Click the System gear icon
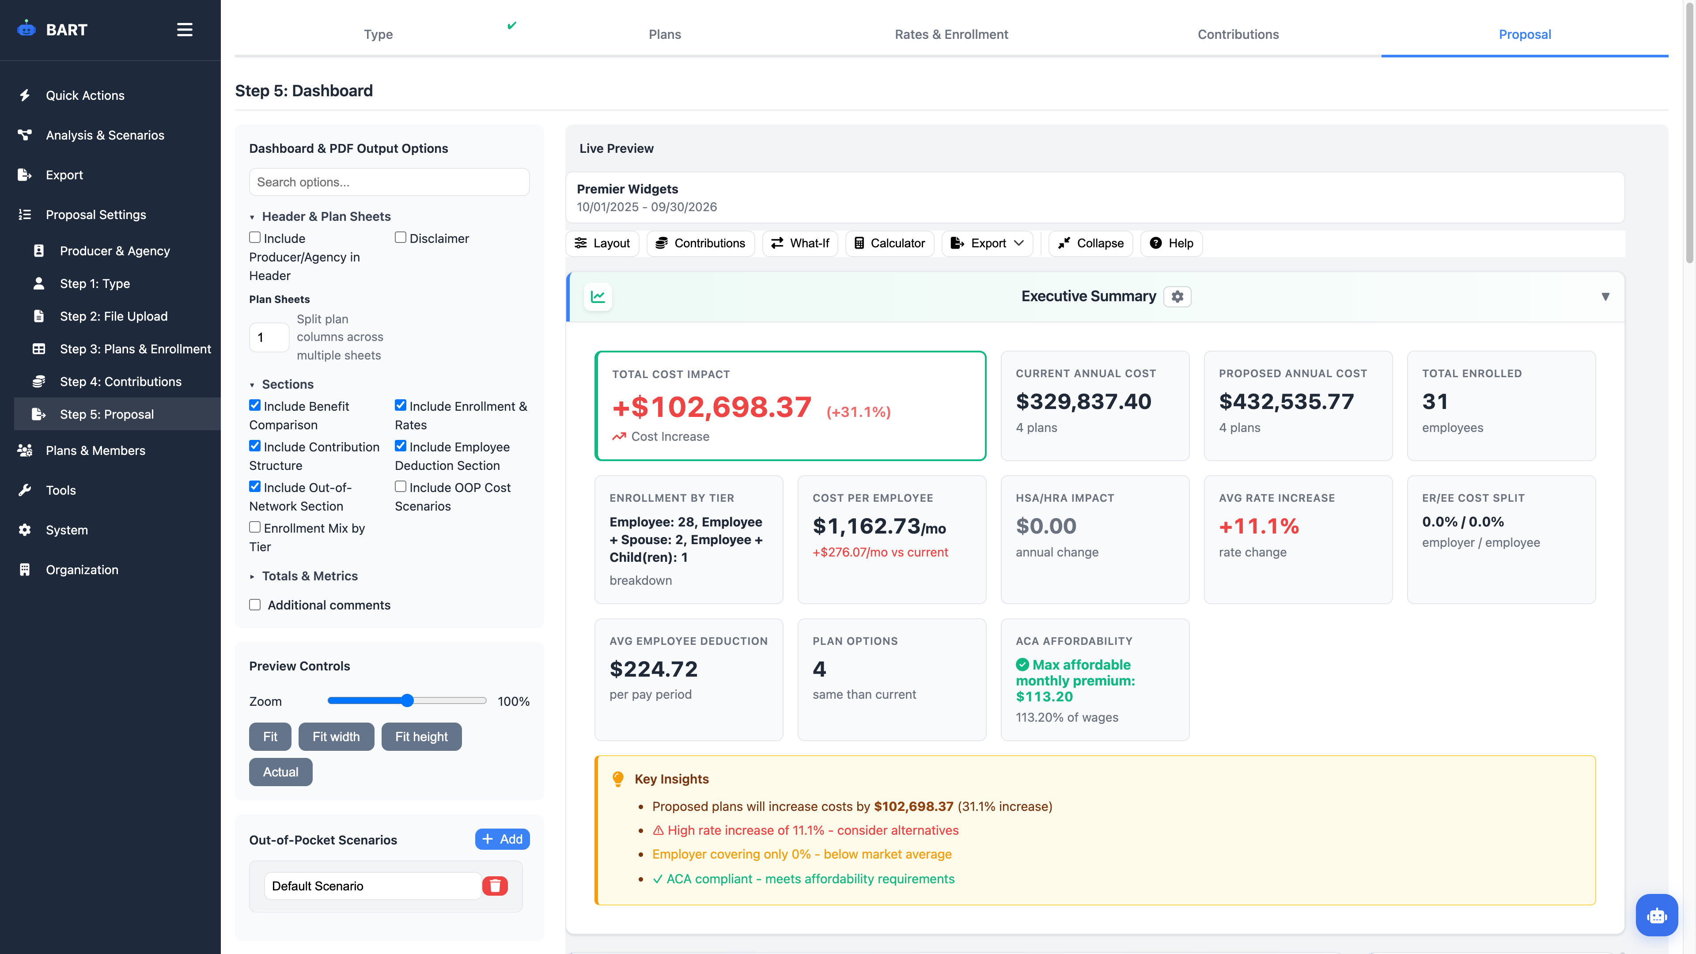This screenshot has height=954, width=1696. click(x=25, y=530)
